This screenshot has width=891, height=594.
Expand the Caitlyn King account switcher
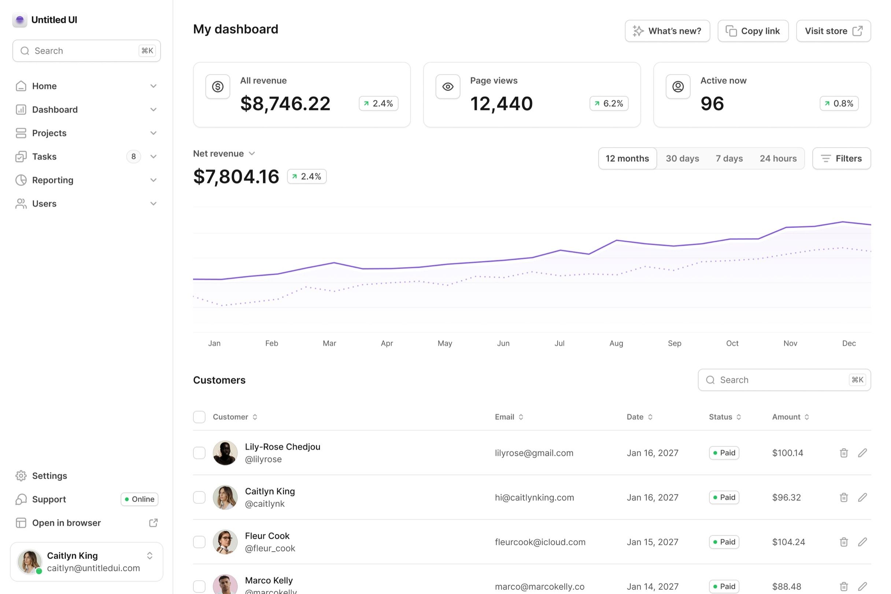click(x=149, y=556)
